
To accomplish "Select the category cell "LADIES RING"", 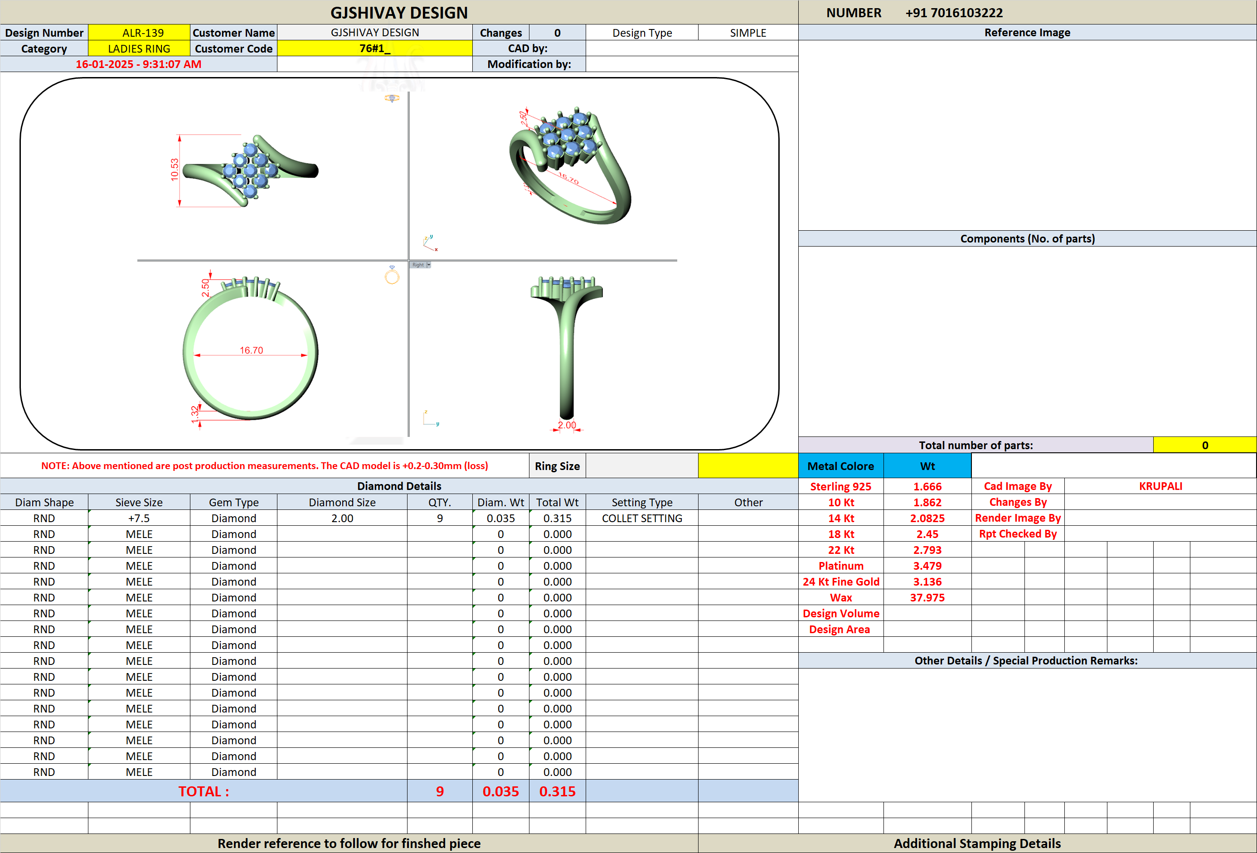I will pyautogui.click(x=139, y=48).
